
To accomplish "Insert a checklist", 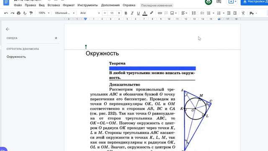I will [x=202, y=13].
